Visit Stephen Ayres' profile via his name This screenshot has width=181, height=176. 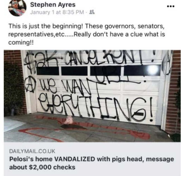coord(53,5)
